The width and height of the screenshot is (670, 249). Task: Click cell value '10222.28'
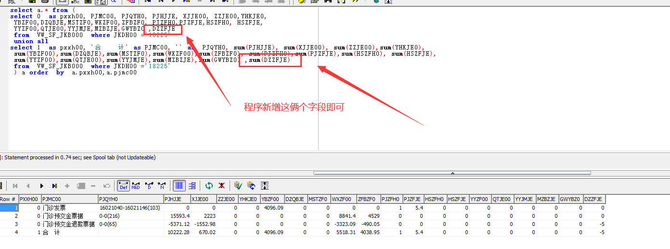[x=177, y=232]
